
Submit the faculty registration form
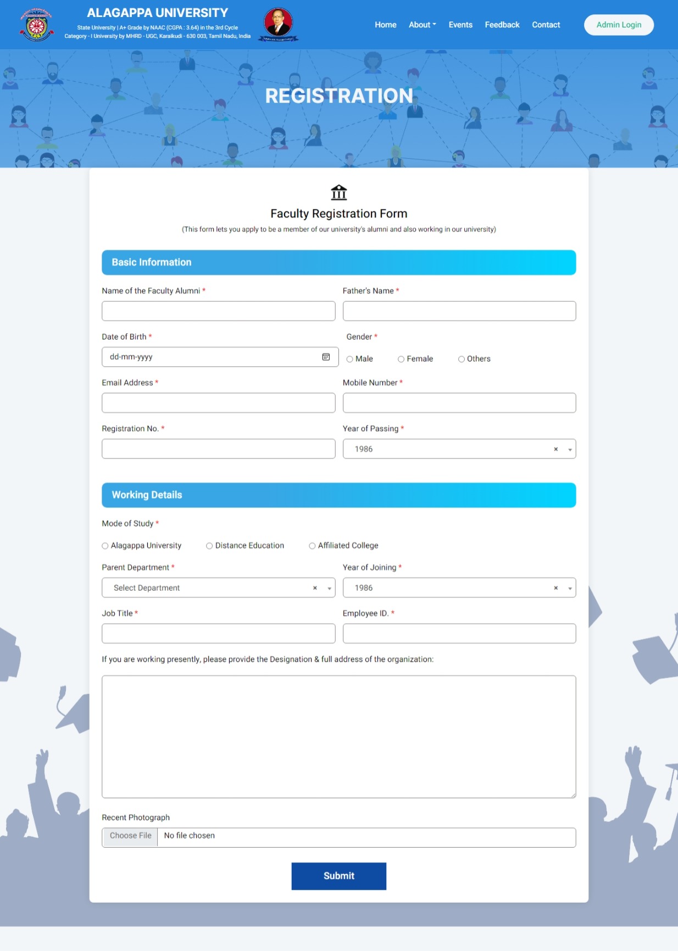click(x=338, y=876)
